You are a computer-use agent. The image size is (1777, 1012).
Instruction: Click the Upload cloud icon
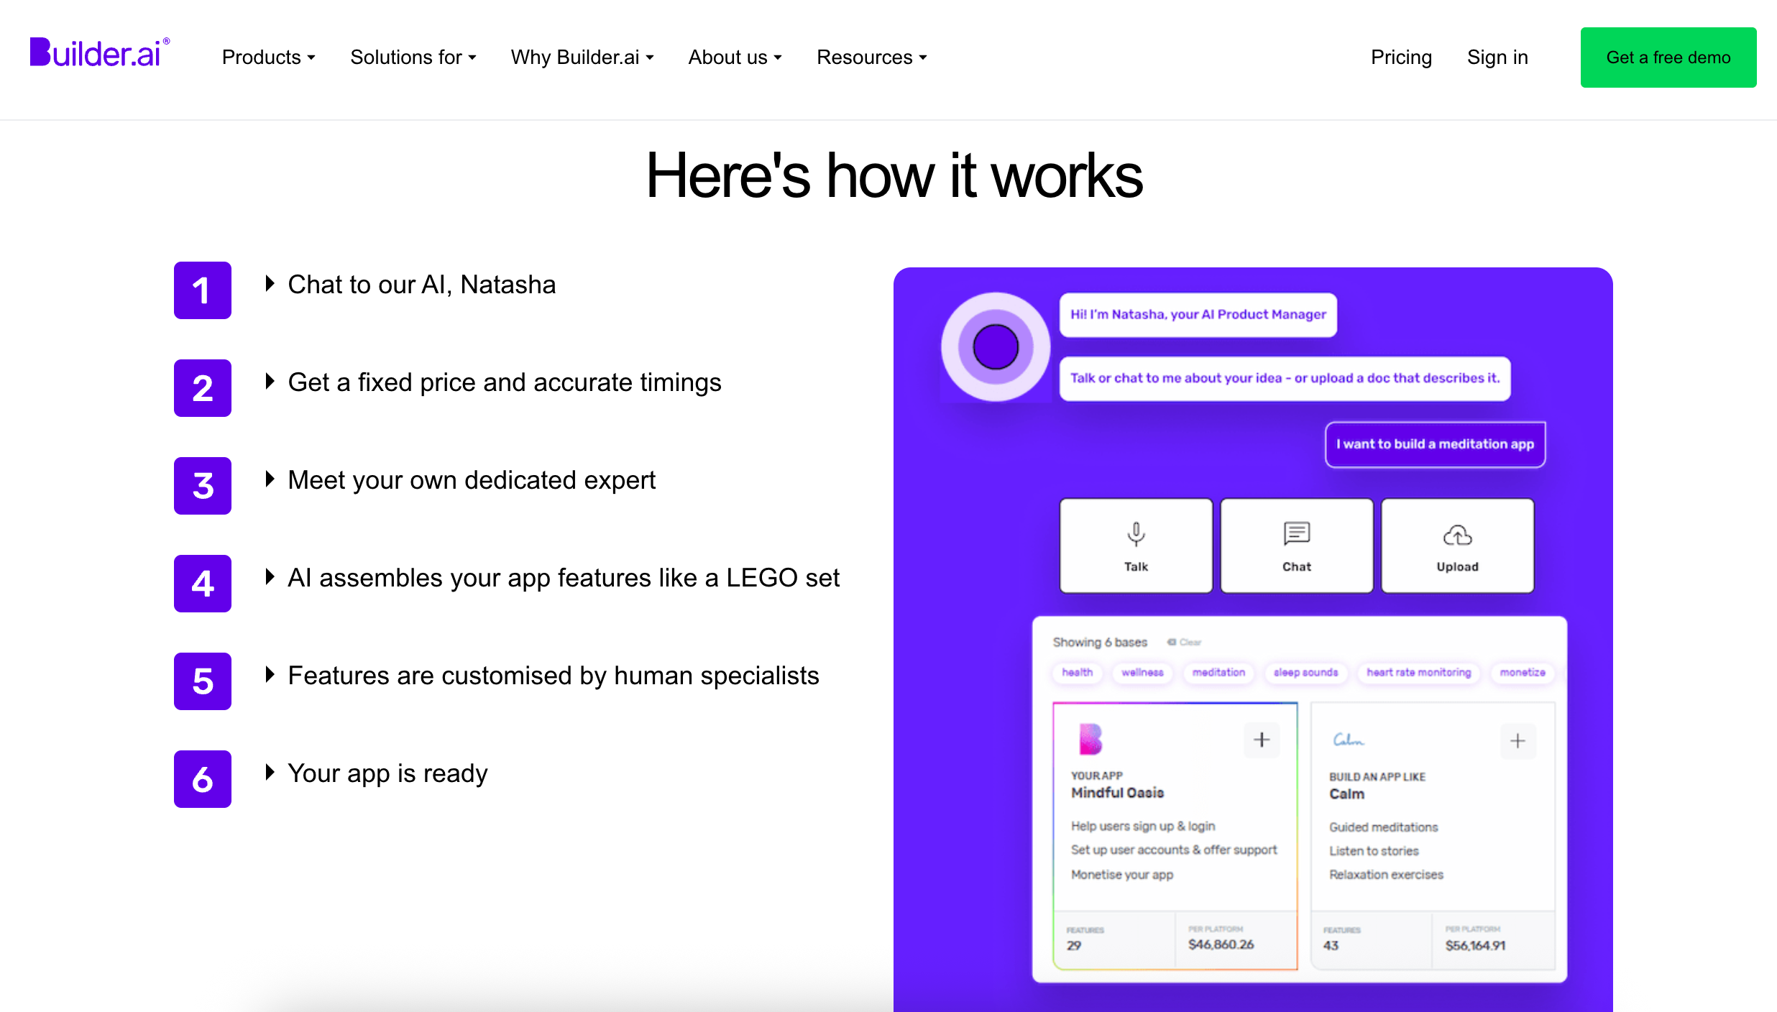pos(1456,535)
